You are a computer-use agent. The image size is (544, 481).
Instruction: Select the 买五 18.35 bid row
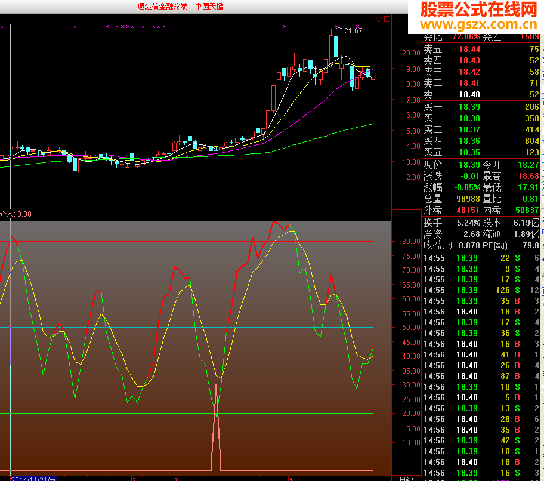pos(481,152)
